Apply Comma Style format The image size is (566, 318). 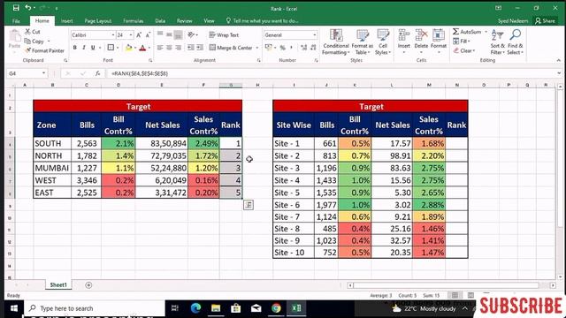pyautogui.click(x=291, y=48)
